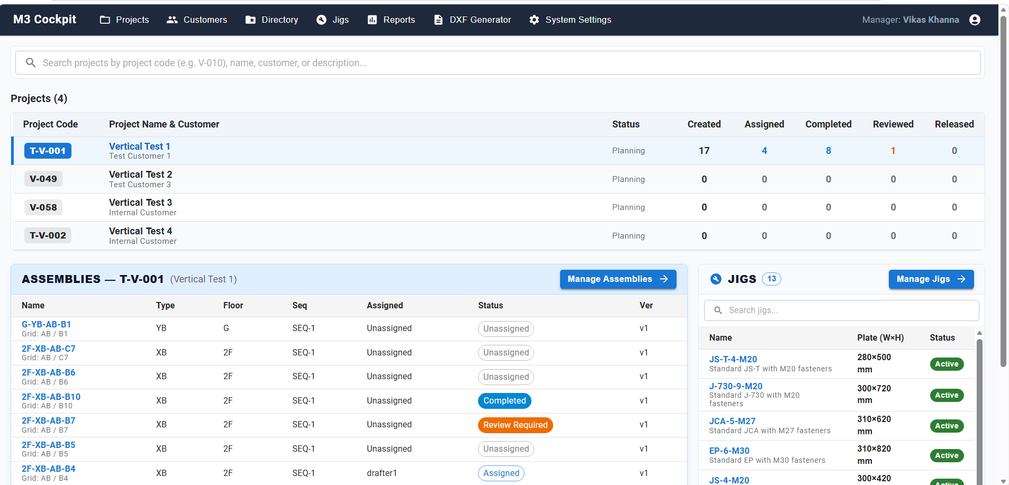Click the Manage Jigs button
Image resolution: width=1009 pixels, height=485 pixels.
[x=931, y=279]
